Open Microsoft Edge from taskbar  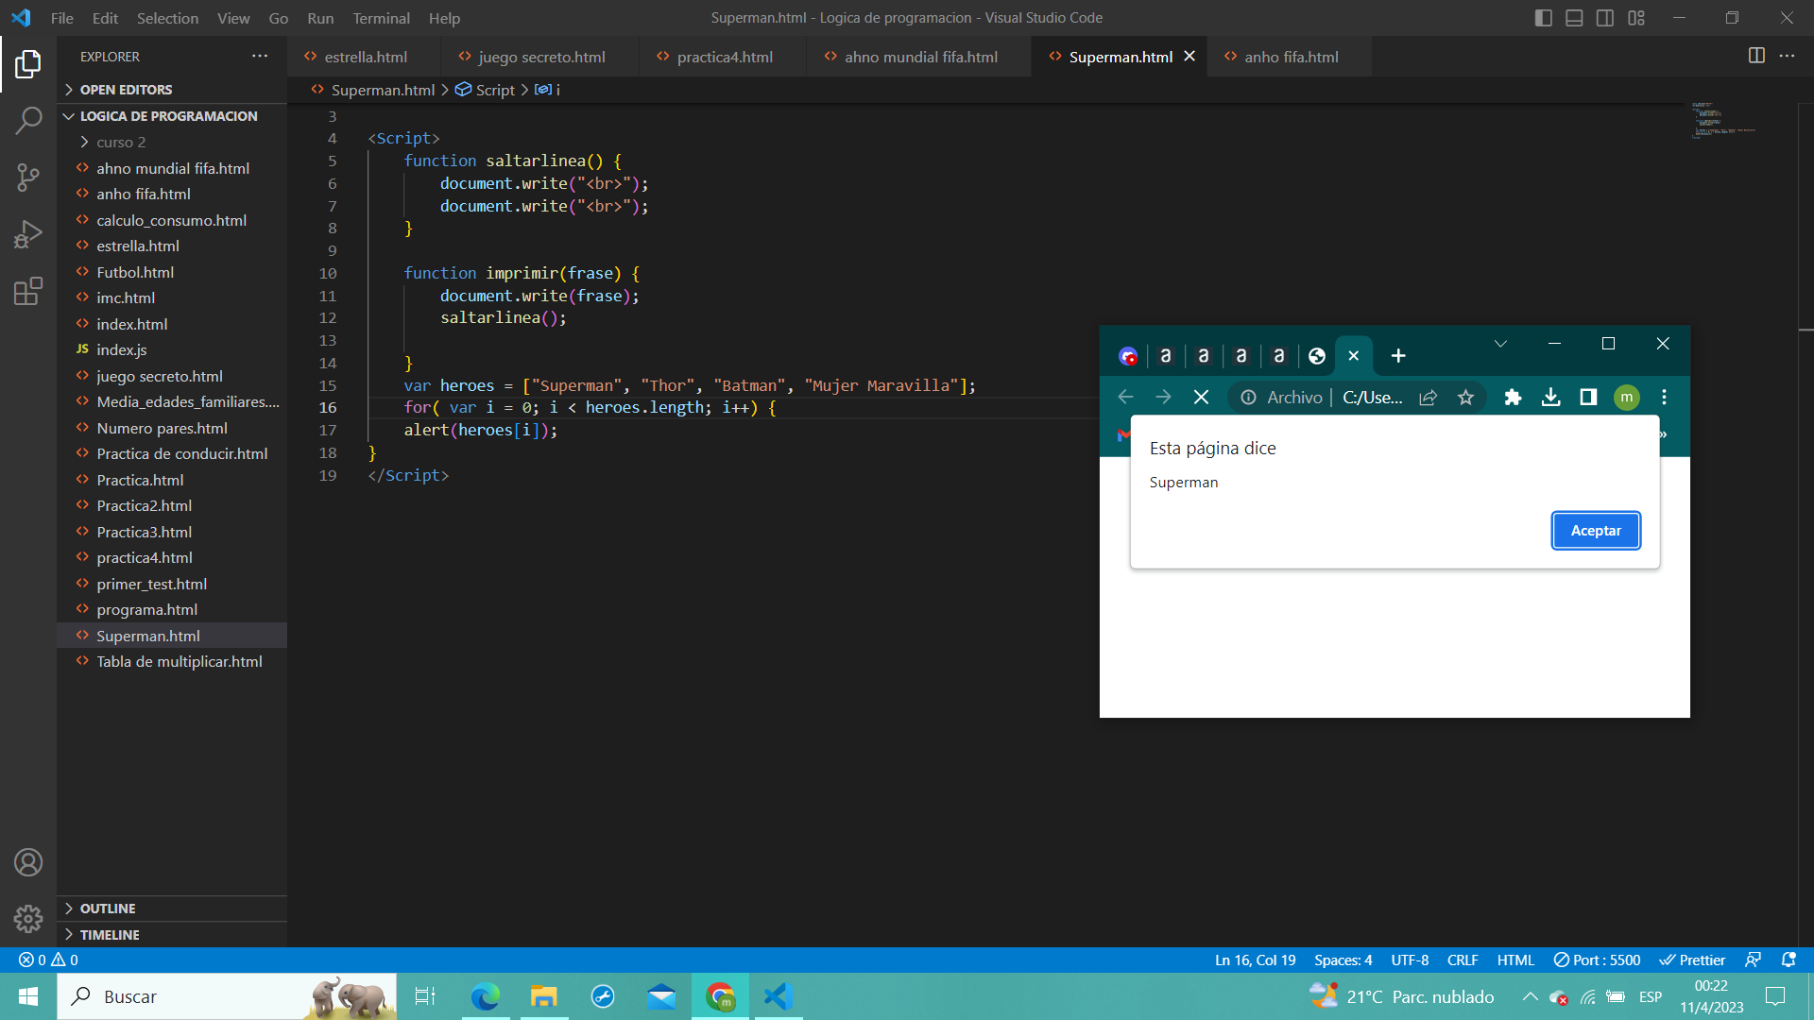tap(485, 996)
